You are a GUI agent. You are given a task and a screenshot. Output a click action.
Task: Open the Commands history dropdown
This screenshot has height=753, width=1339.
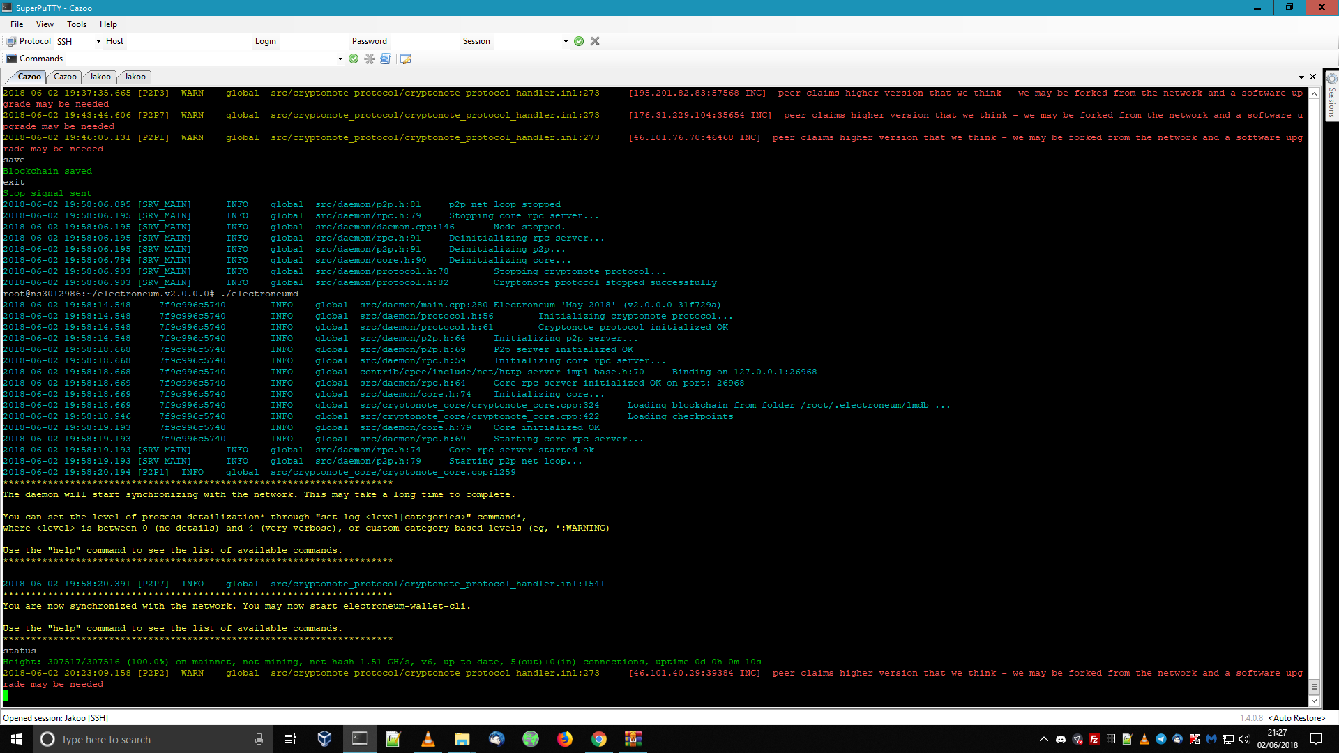[x=340, y=59]
